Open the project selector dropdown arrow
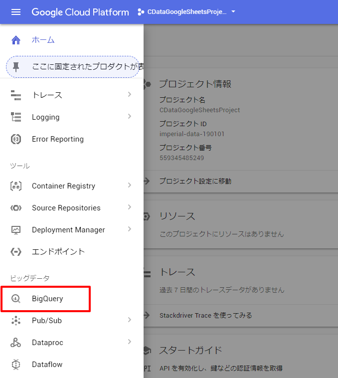The width and height of the screenshot is (338, 378). pyautogui.click(x=233, y=11)
